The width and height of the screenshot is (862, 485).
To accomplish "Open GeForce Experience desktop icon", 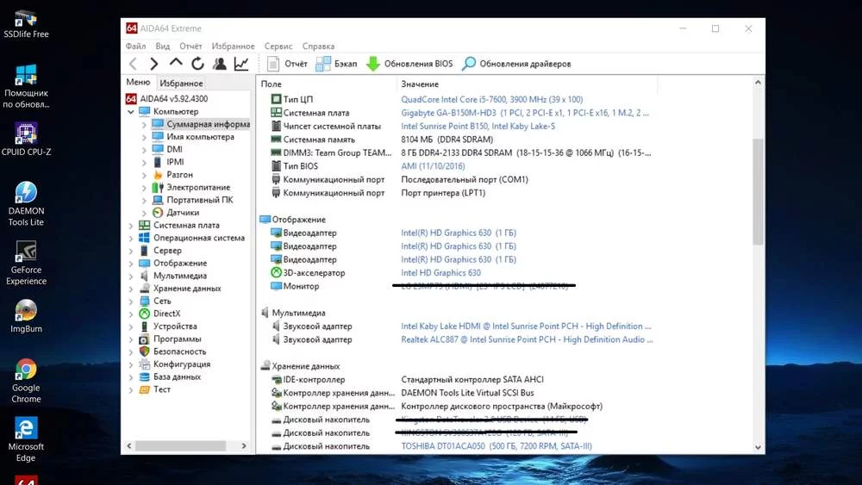I will point(26,263).
